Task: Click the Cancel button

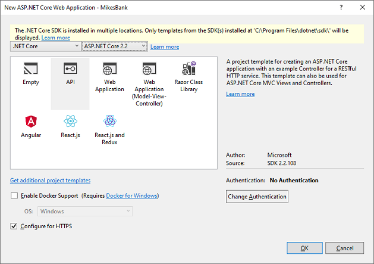Action: [345, 248]
